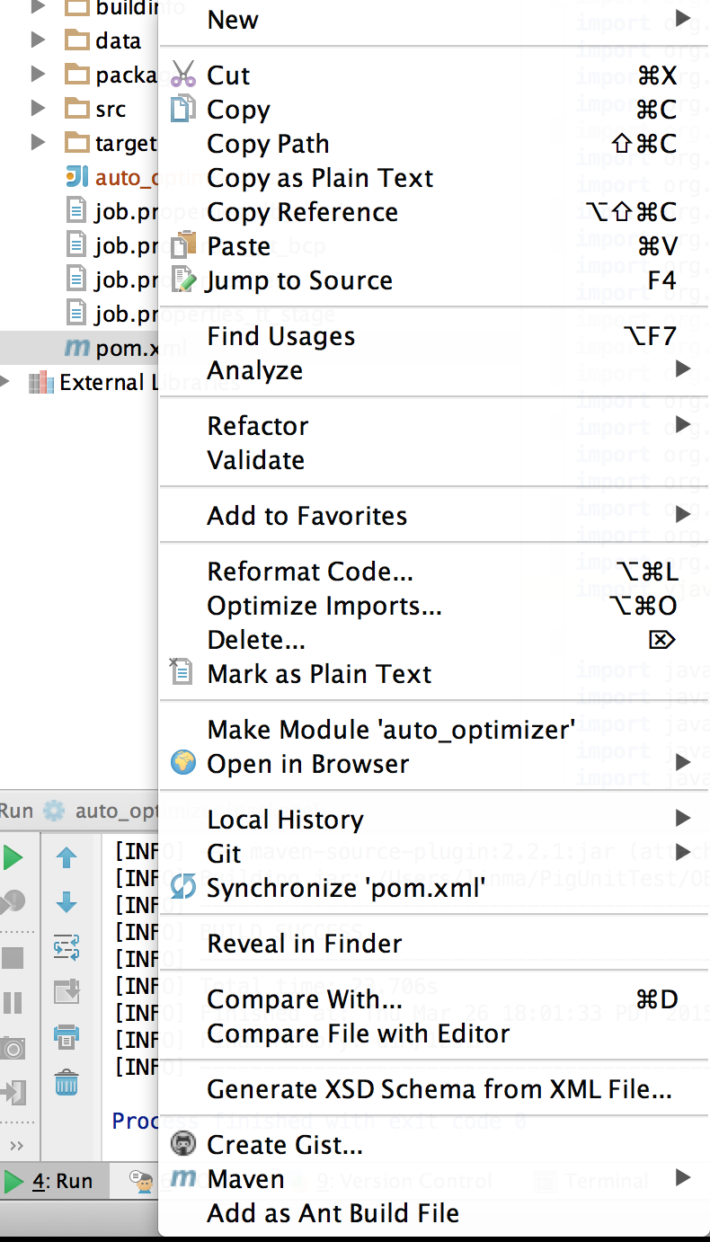Select Compare File with Editor

pos(433,1034)
